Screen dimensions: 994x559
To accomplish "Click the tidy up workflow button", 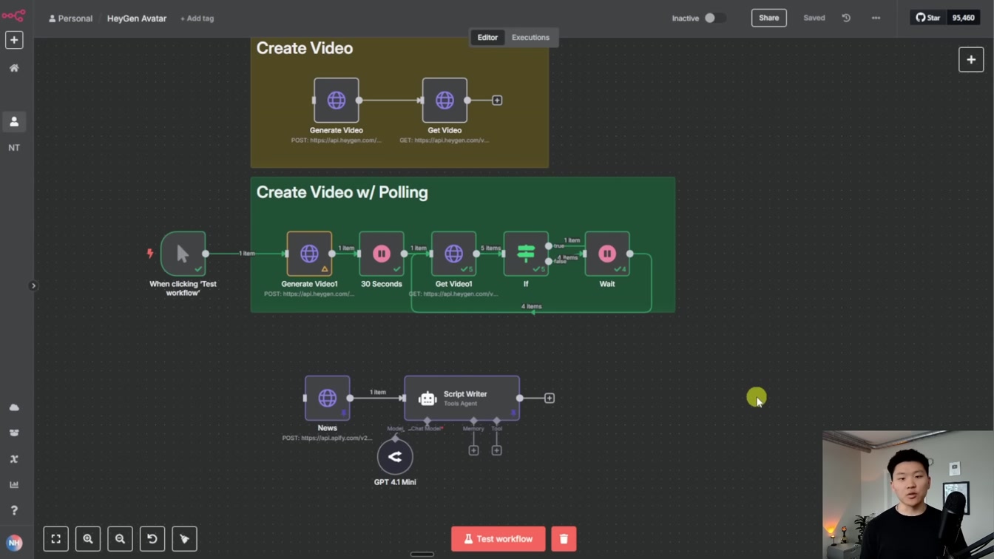I will tap(185, 539).
